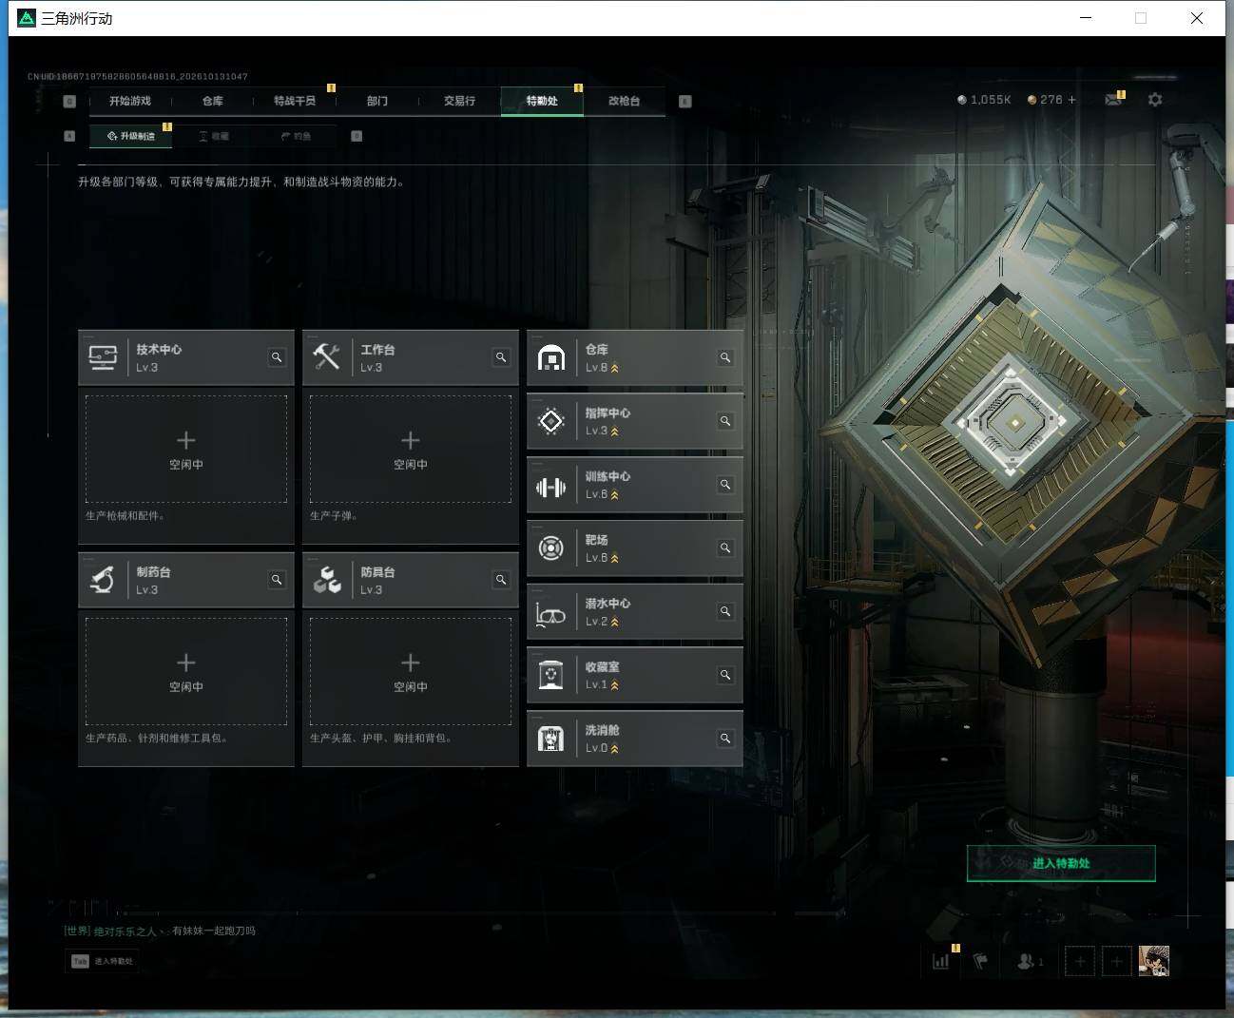Click the player avatar thumbnail
This screenshot has height=1018, width=1234.
point(1154,961)
